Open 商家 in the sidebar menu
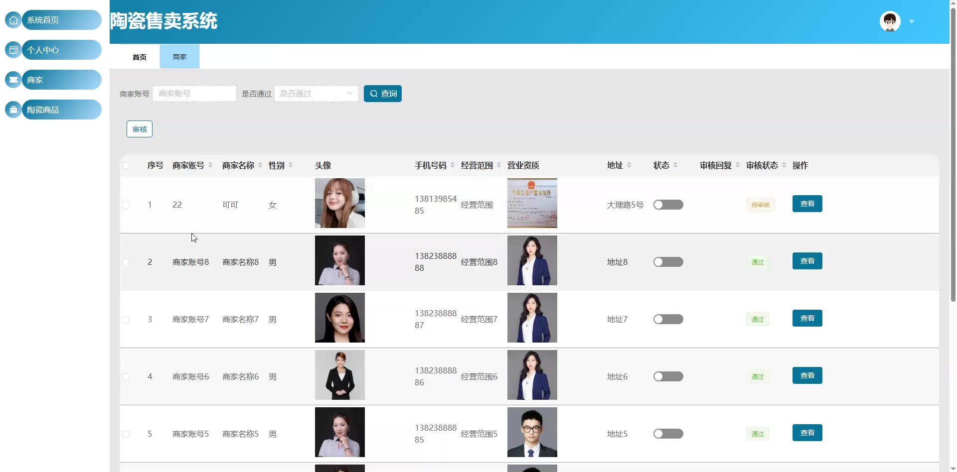 (62, 80)
